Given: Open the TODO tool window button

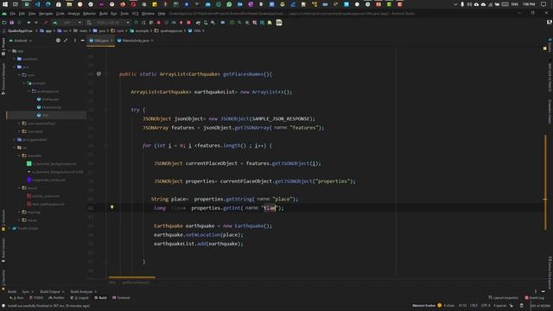Looking at the screenshot, I should click(36, 298).
